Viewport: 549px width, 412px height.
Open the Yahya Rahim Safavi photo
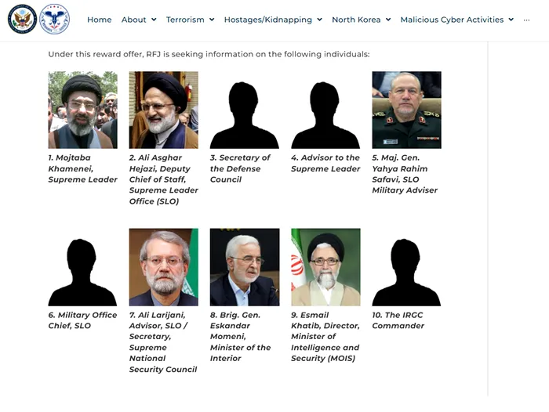point(406,110)
